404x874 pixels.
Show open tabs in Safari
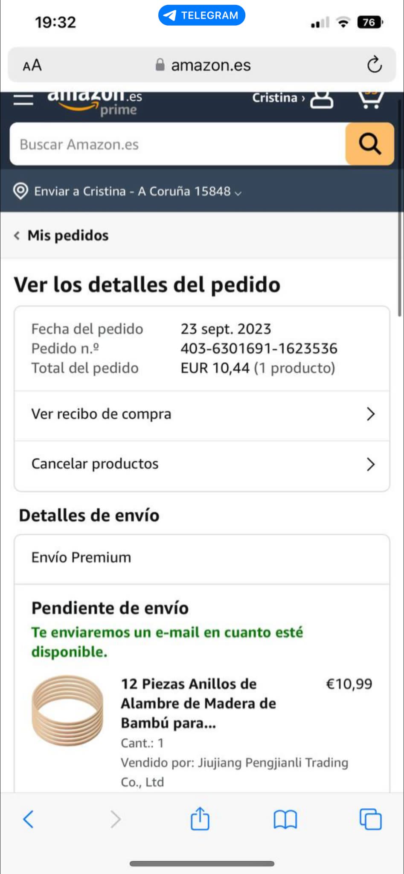tap(370, 819)
